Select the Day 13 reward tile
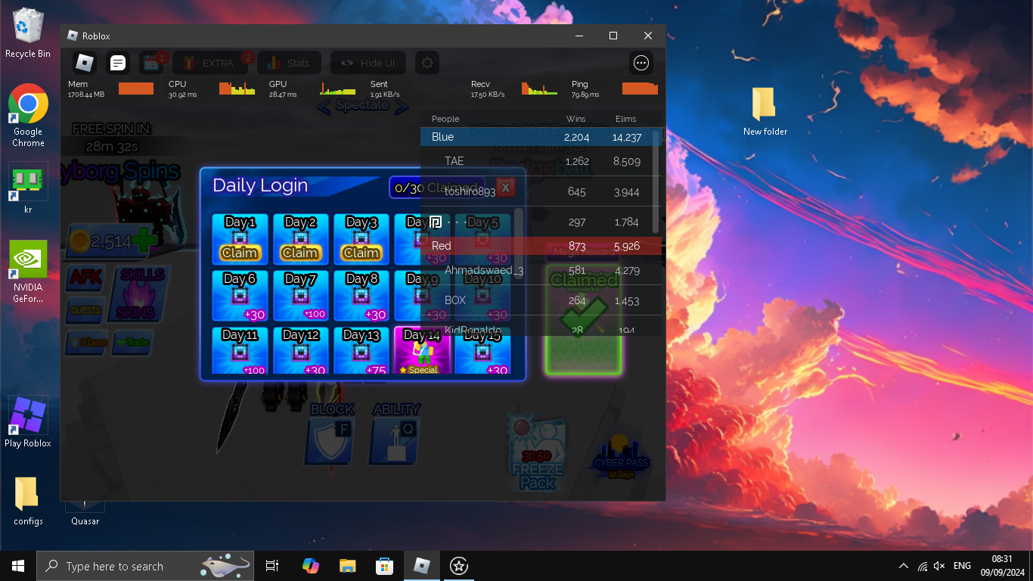 click(361, 350)
